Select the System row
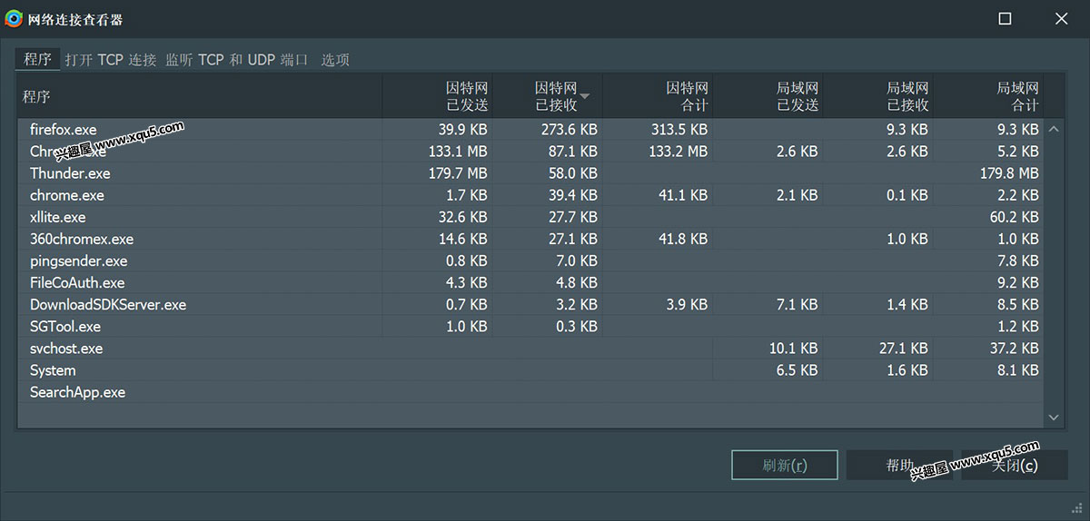This screenshot has width=1090, height=521. 530,370
